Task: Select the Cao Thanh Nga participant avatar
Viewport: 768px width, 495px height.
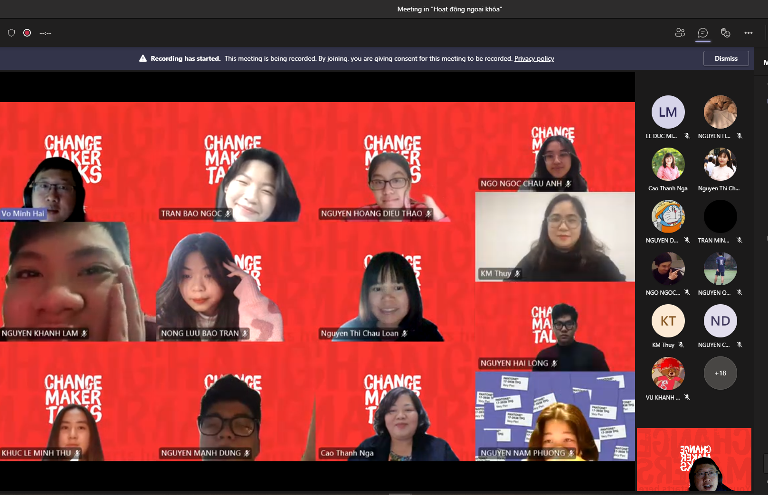Action: pos(668,164)
